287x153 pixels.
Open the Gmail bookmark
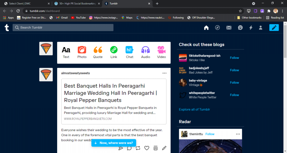point(62,18)
